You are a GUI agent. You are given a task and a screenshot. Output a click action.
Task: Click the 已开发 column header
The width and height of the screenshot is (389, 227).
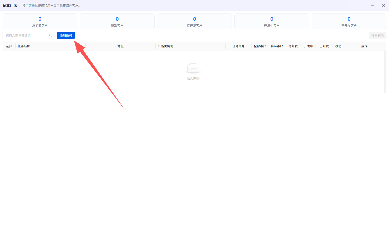coord(324,46)
